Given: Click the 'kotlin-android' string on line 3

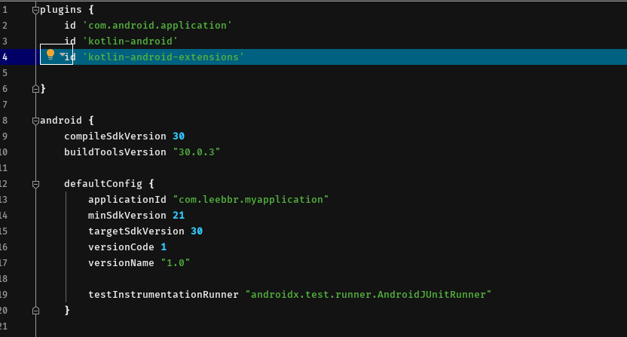Looking at the screenshot, I should [130, 41].
